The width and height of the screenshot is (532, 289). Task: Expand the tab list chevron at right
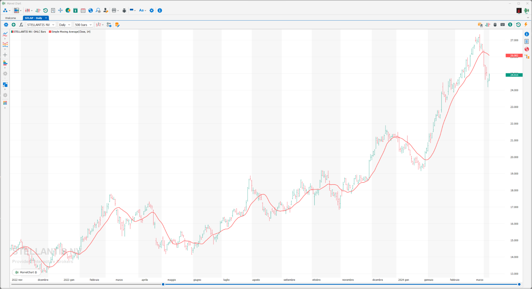[x=528, y=18]
